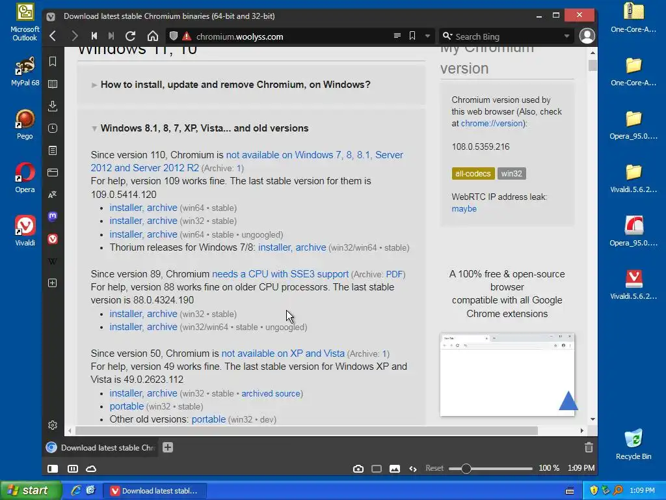Open Notes panel in sidebar
This screenshot has height=500, width=666.
click(53, 150)
